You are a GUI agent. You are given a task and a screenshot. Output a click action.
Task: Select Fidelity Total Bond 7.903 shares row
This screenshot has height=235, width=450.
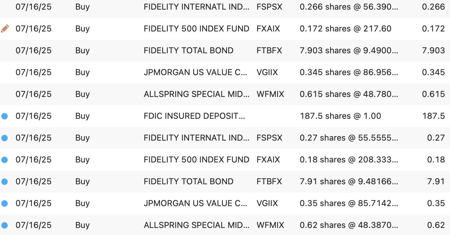pyautogui.click(x=225, y=51)
